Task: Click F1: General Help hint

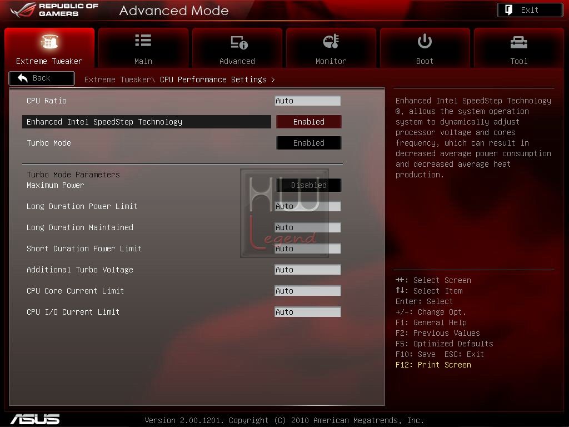Action: tap(431, 322)
